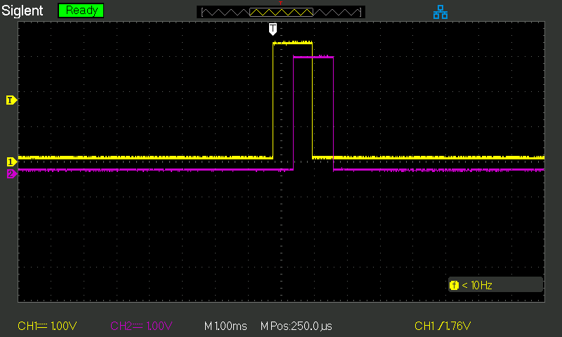Click the waveform memory position bar
Viewport: 562px width, 337px height.
tap(281, 12)
